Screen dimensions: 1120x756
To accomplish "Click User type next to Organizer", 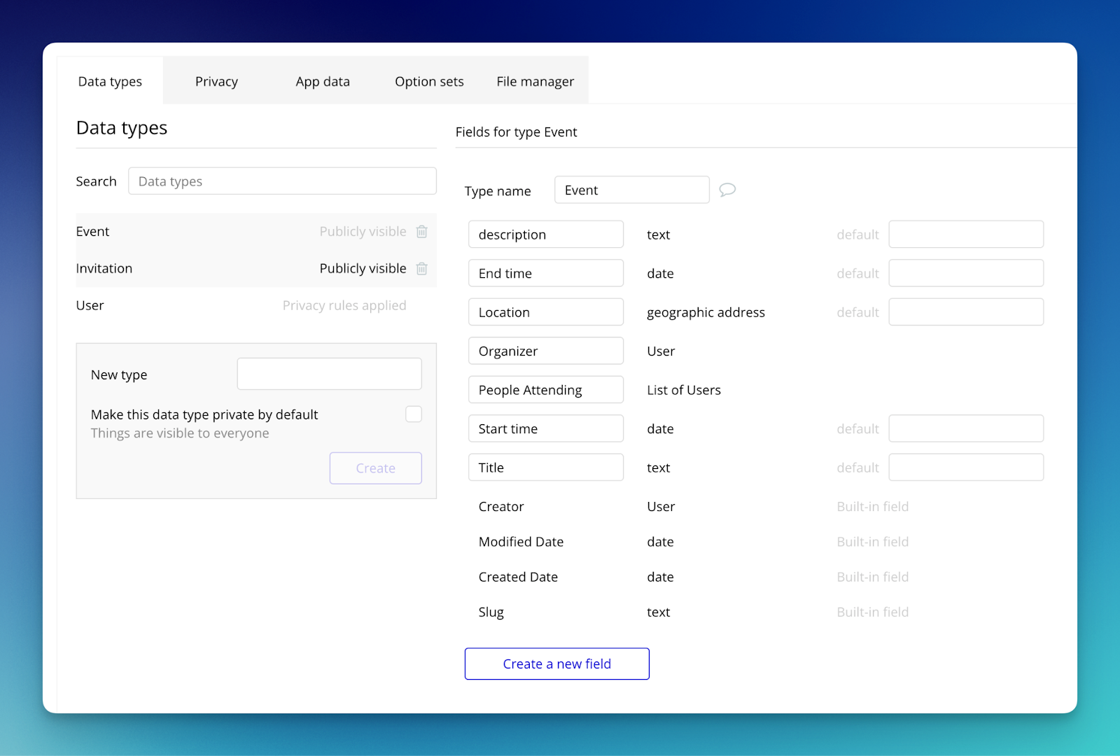I will click(x=661, y=351).
